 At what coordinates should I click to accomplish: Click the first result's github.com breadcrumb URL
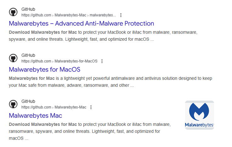coord(68,15)
